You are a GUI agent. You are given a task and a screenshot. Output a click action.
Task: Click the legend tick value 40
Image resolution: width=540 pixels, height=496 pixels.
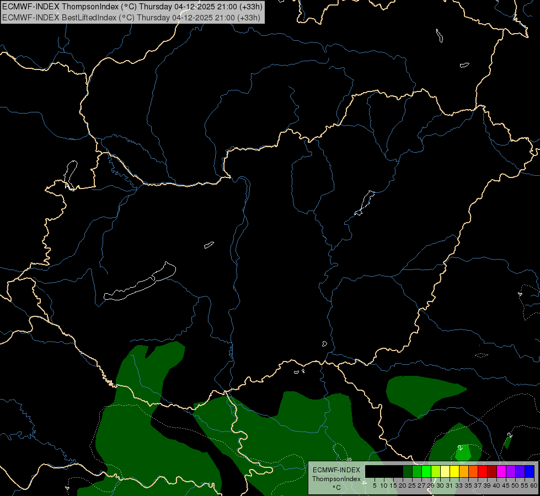coord(496,486)
